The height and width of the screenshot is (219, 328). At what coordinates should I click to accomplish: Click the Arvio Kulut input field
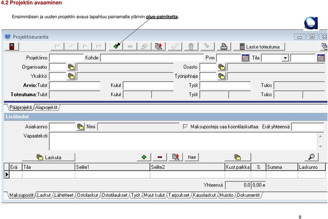pos(148,85)
